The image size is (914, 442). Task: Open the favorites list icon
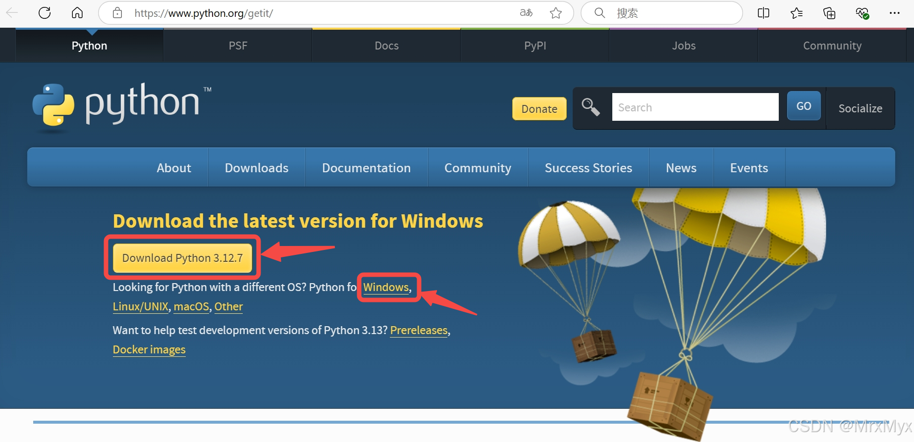pos(796,13)
